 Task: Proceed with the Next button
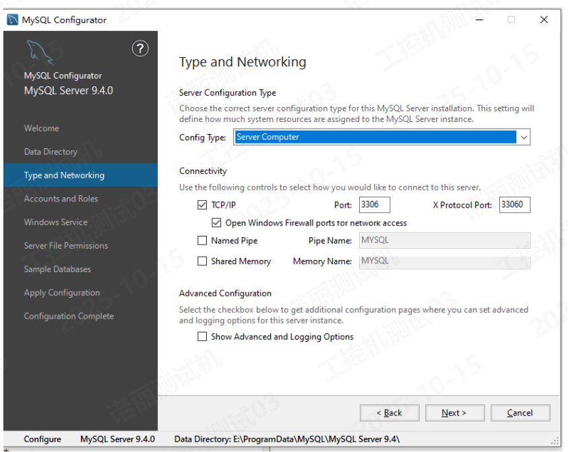[455, 413]
